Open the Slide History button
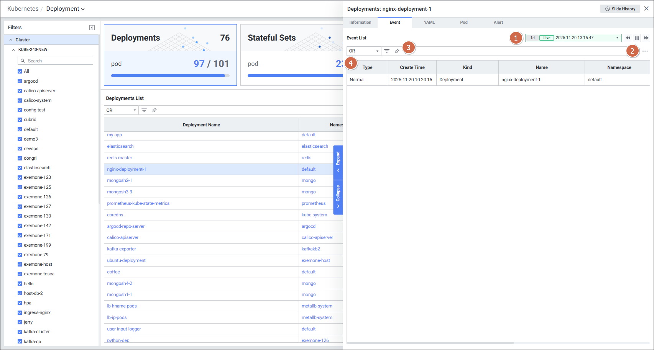This screenshot has height=350, width=654. coord(620,9)
